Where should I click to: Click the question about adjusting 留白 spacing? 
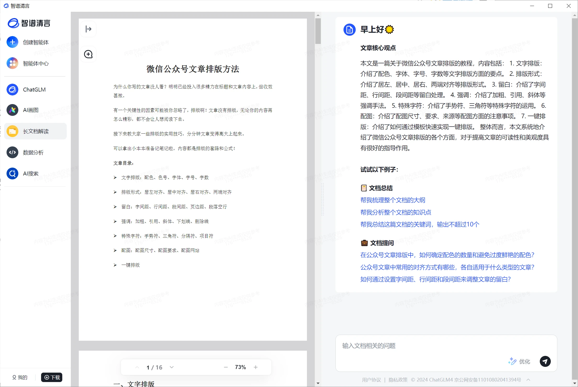pyautogui.click(x=435, y=279)
